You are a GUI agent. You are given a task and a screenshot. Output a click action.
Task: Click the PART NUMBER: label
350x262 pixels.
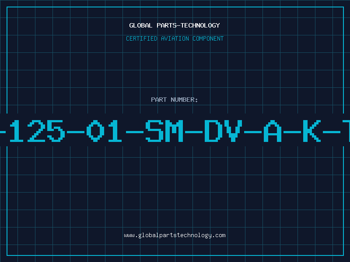tap(175, 100)
